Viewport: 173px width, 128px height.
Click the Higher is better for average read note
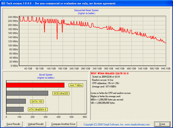tap(106, 96)
